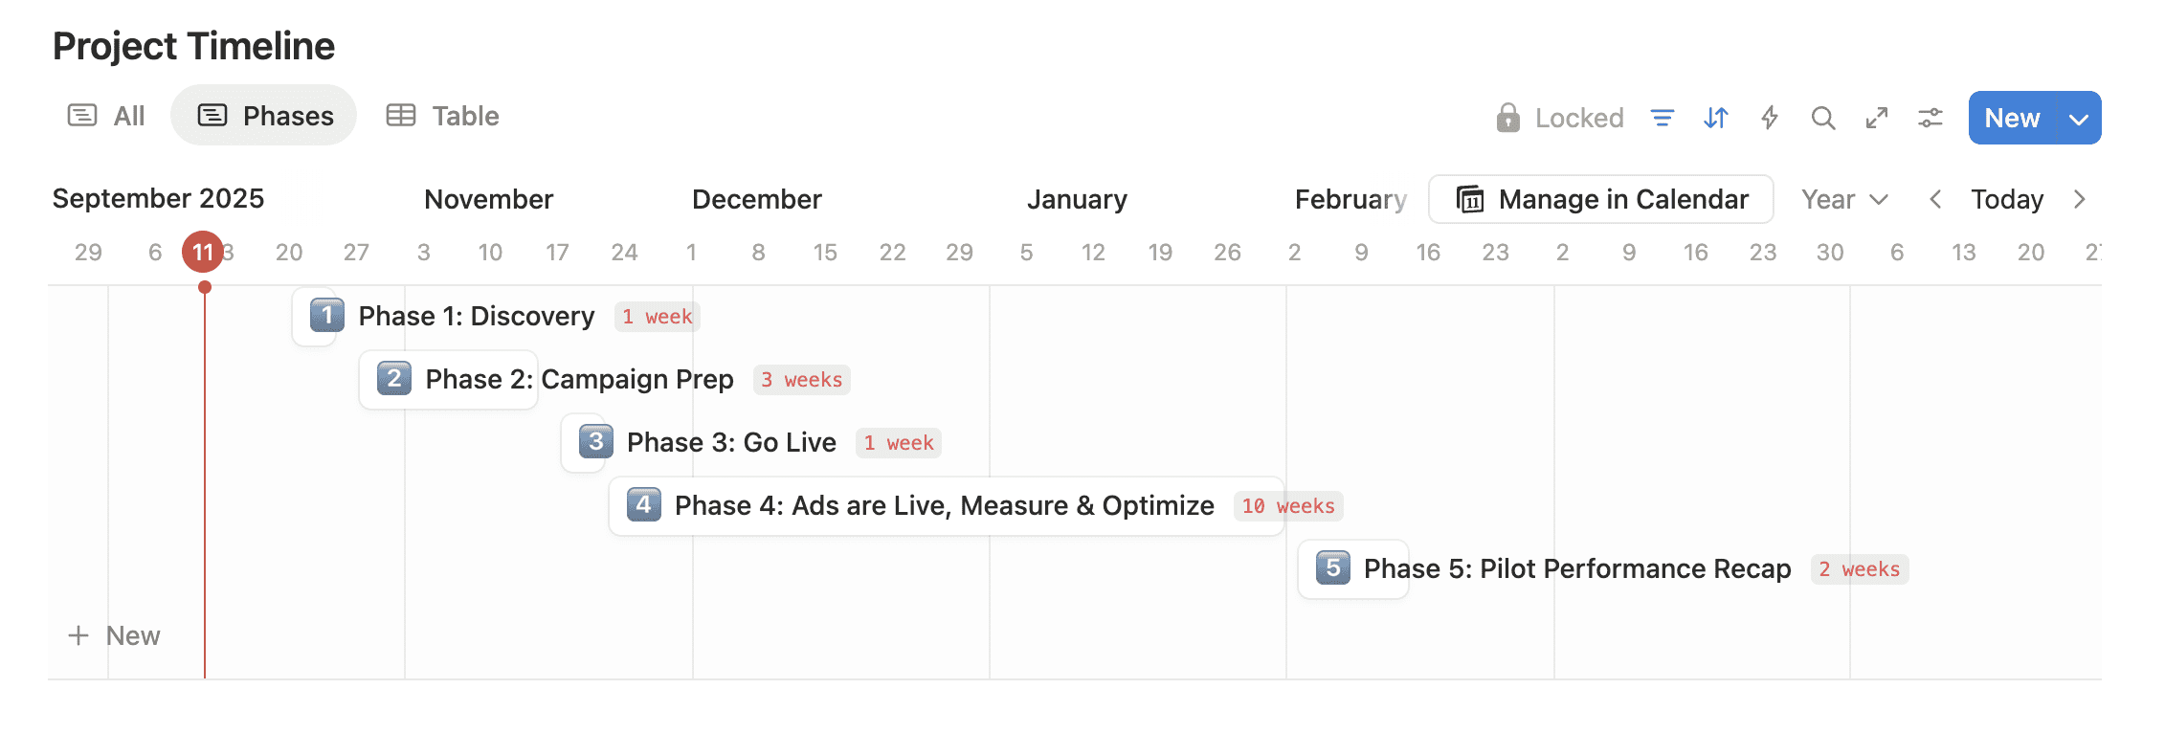This screenshot has width=2165, height=733.
Task: Select the Phase 4 ten weeks duration badge
Action: pos(1287,506)
